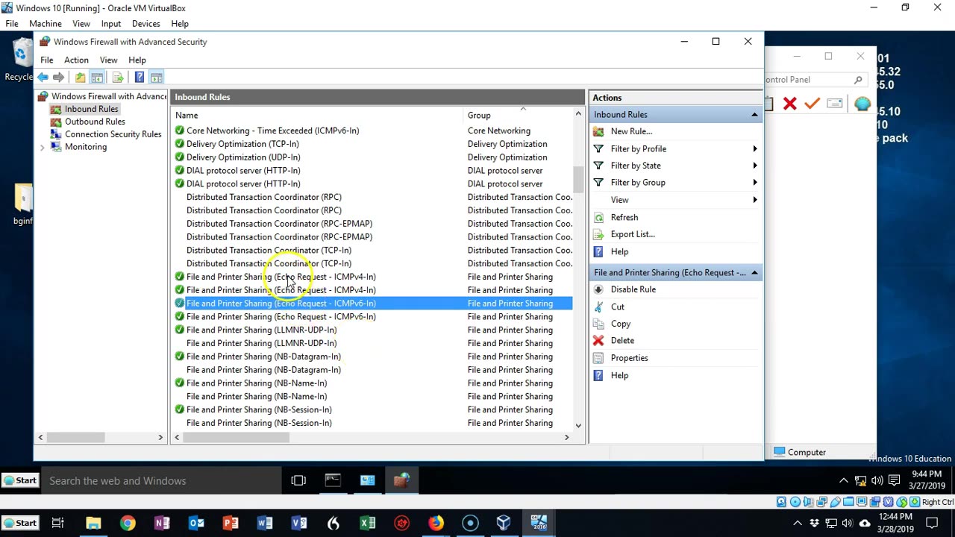This screenshot has width=955, height=537.
Task: Click Copy in the Actions pane
Action: coord(620,324)
